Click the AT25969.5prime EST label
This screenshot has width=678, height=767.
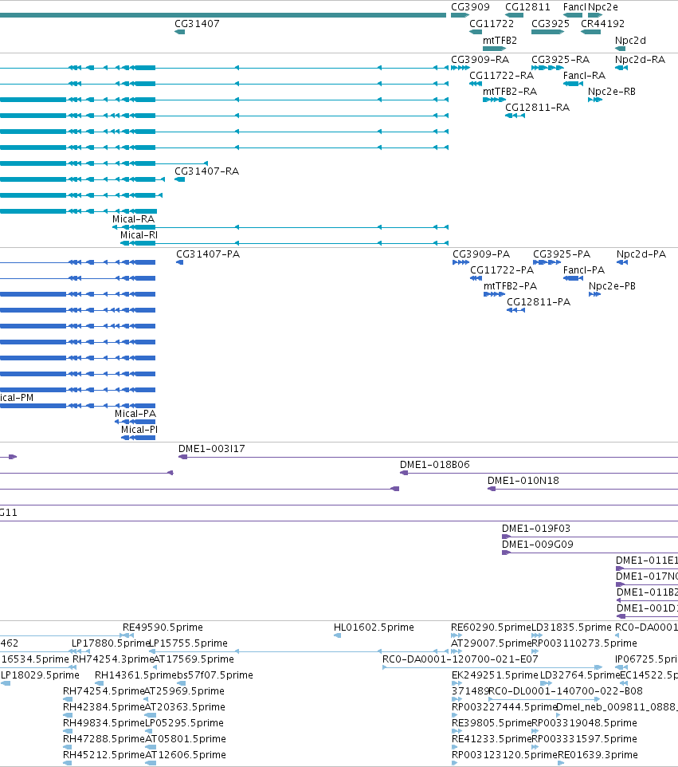click(x=185, y=690)
